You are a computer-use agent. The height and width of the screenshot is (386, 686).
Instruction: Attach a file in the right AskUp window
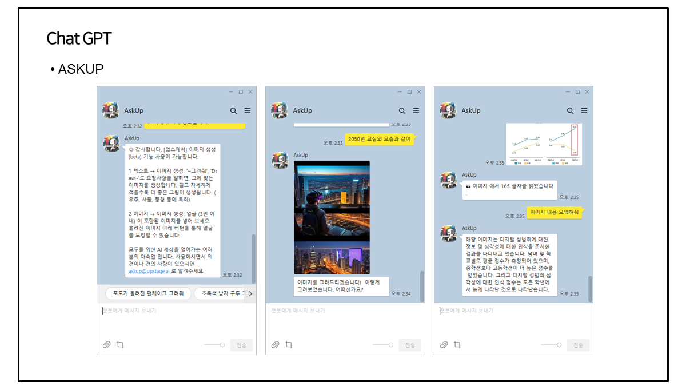(444, 345)
